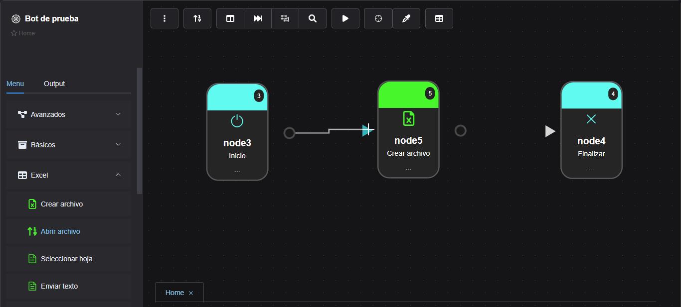Click the sidebar vertical scrollbar

click(140, 131)
